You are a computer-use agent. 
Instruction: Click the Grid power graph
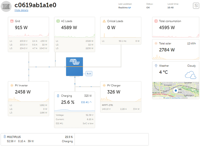(x=28, y=35)
